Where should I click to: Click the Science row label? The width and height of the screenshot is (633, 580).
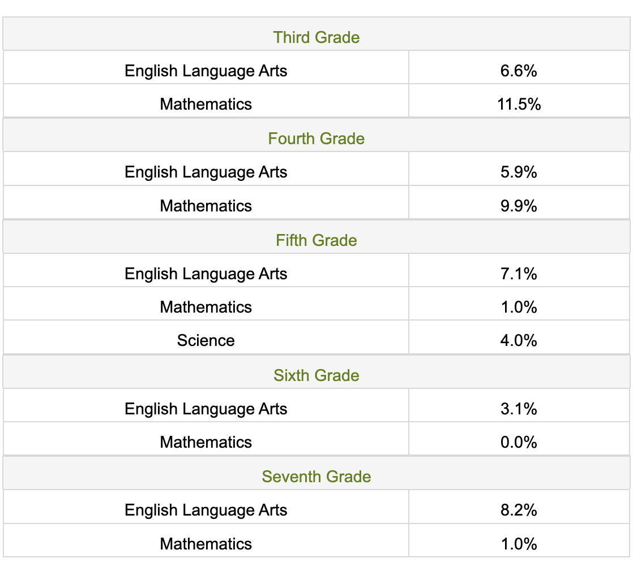point(206,340)
